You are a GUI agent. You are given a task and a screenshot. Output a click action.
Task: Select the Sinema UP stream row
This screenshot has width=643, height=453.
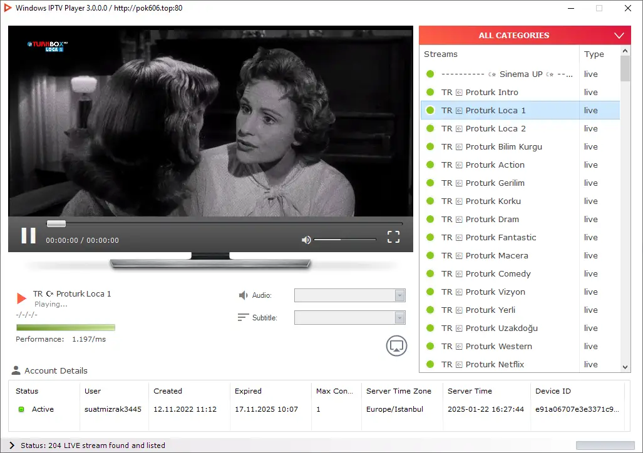point(520,74)
